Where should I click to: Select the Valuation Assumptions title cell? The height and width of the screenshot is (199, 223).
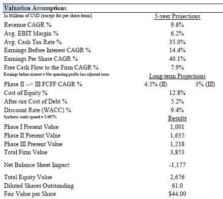[35, 8]
